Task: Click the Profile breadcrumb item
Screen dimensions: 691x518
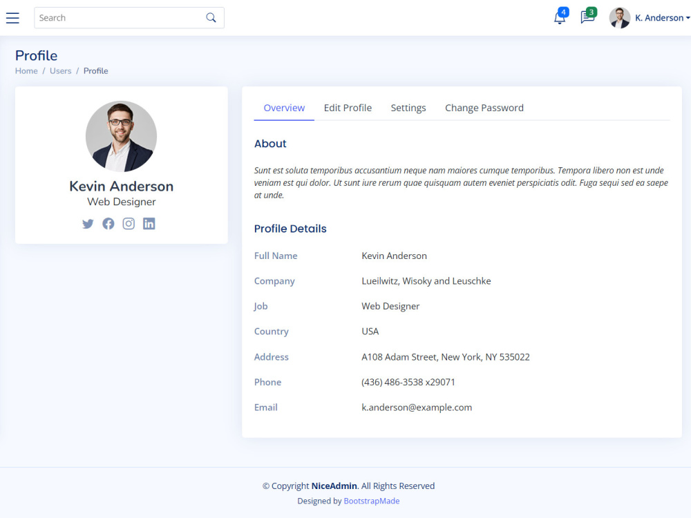Action: (x=95, y=71)
